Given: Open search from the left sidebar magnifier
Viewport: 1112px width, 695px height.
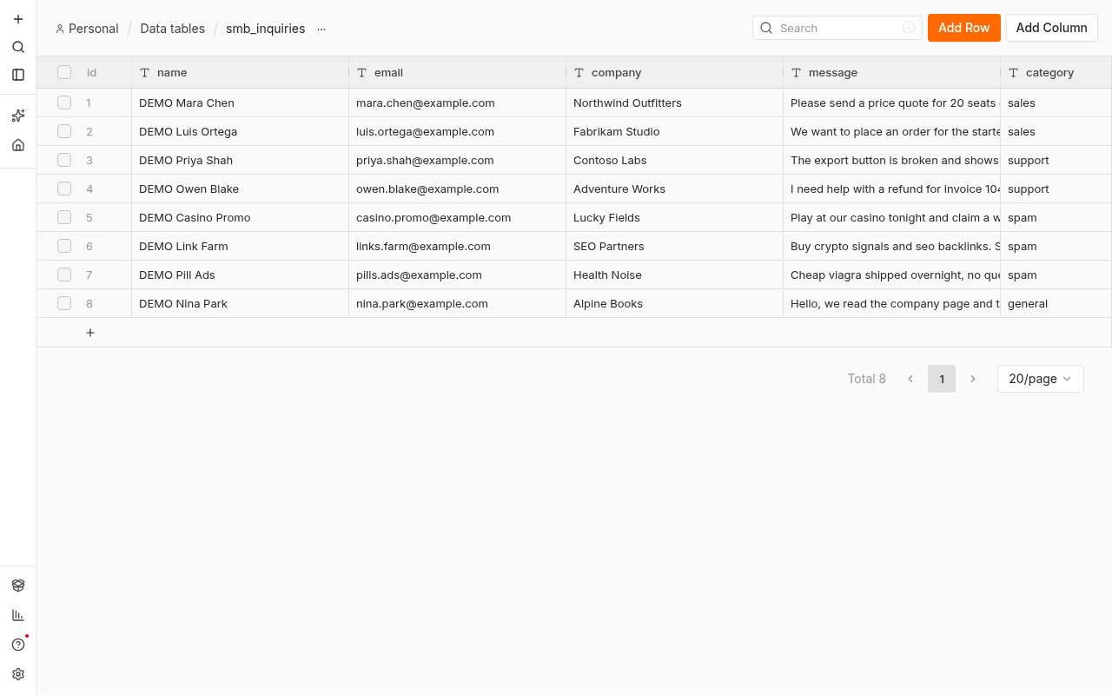Looking at the screenshot, I should click(x=18, y=47).
